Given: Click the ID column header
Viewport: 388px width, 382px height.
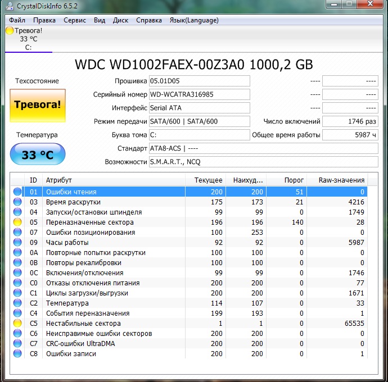Looking at the screenshot, I should point(33,180).
